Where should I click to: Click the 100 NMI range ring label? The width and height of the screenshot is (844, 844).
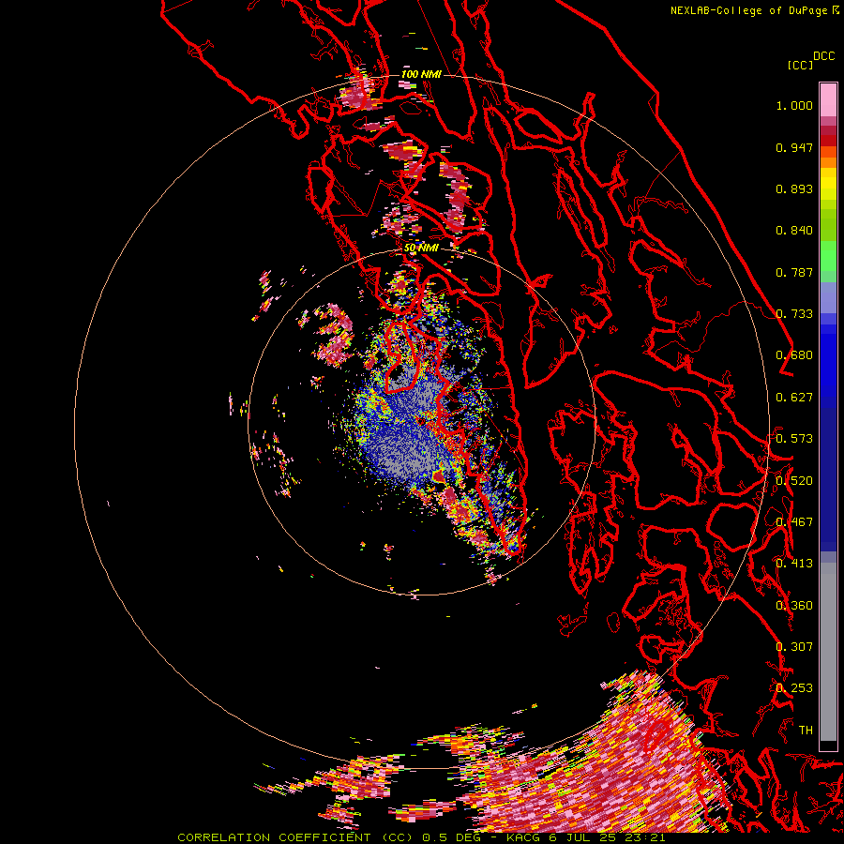pyautogui.click(x=421, y=74)
